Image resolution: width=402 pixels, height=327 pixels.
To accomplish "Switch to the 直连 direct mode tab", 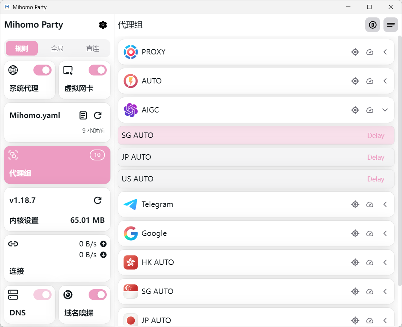I will (x=93, y=48).
